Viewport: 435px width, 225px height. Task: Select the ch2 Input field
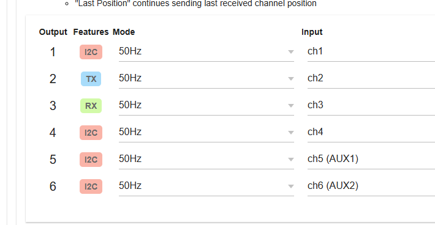click(371, 78)
